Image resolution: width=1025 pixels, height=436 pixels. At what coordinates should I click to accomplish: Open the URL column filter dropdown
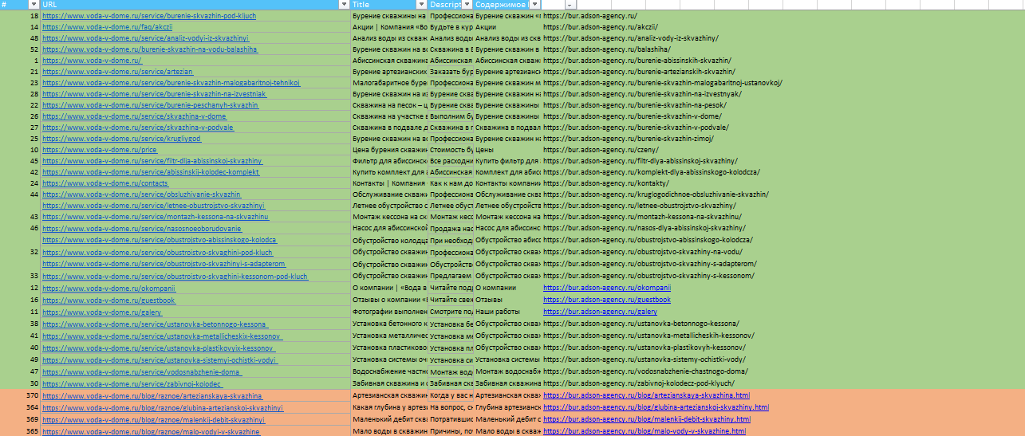coord(344,5)
